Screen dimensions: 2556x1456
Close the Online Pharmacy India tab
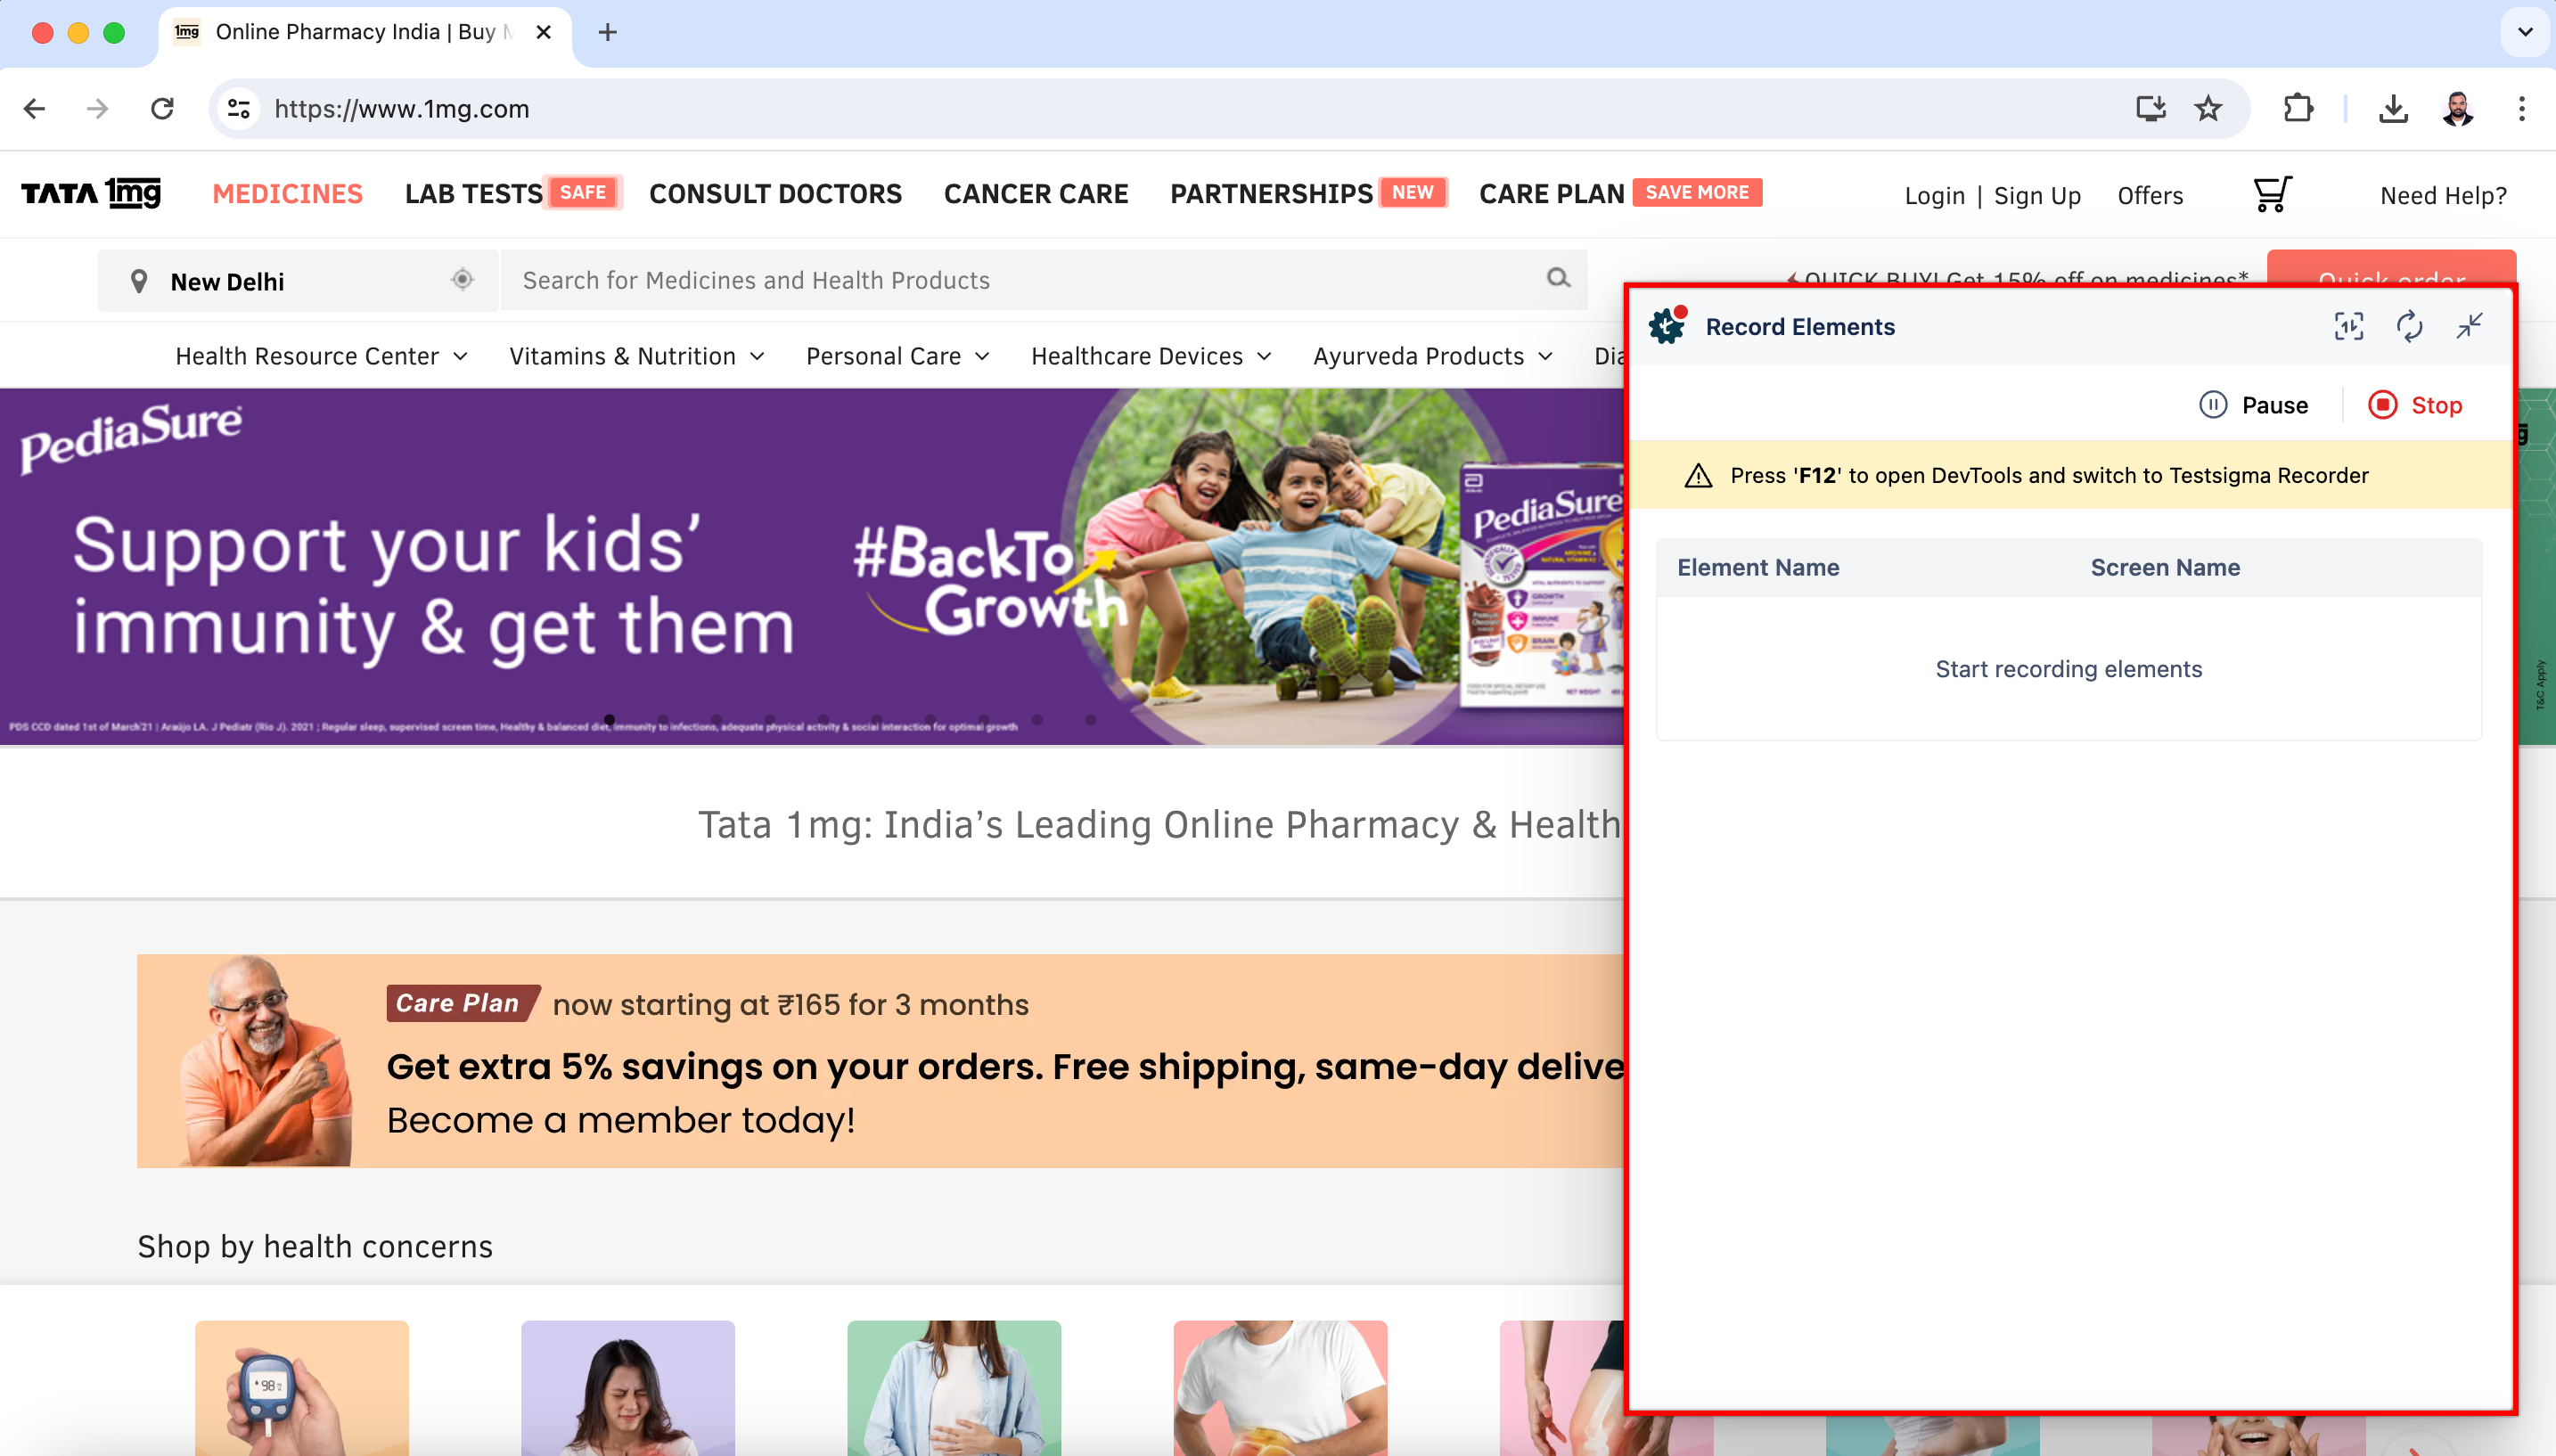pos(543,32)
